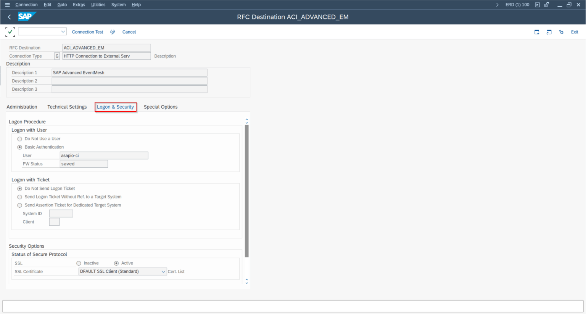Switch to the Technical Settings tab

pos(67,107)
